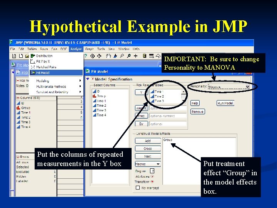Open the Columns (6/0) red triangle menu
The width and height of the screenshot is (277, 208).
click(18, 98)
